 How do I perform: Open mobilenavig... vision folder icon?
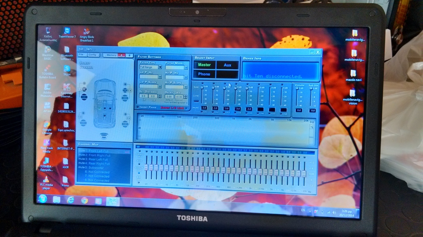[x=353, y=97]
